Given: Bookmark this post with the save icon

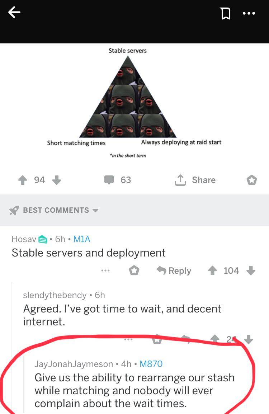Looking at the screenshot, I should [225, 14].
